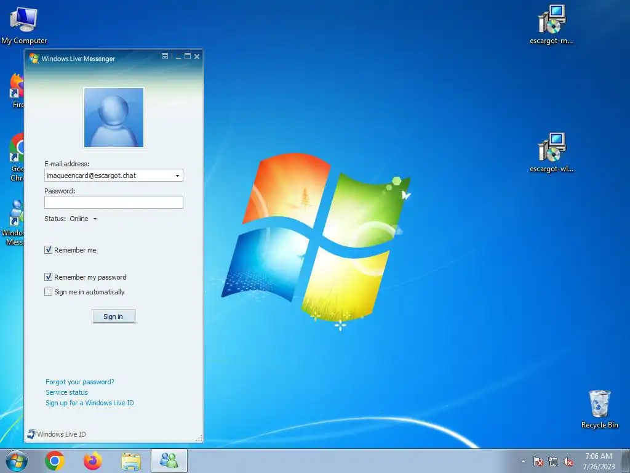This screenshot has width=630, height=473.
Task: Open Windows Live Messenger desktop shortcut
Action: point(14,222)
